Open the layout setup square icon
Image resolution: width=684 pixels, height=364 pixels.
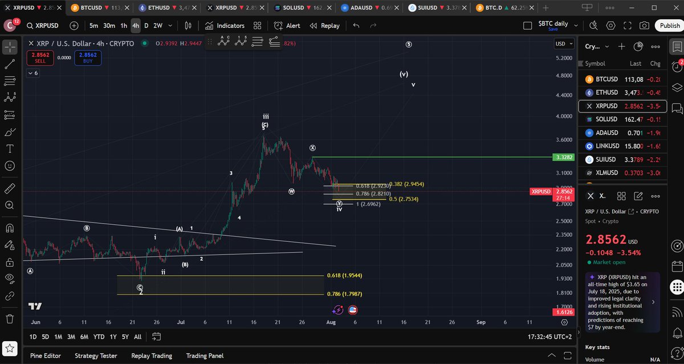(x=528, y=26)
